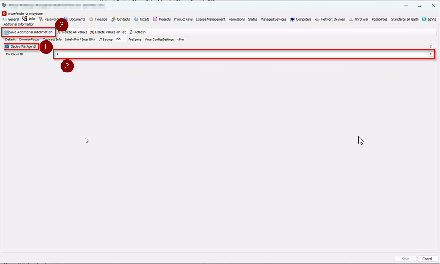Open the License Management tab

[x=211, y=19]
